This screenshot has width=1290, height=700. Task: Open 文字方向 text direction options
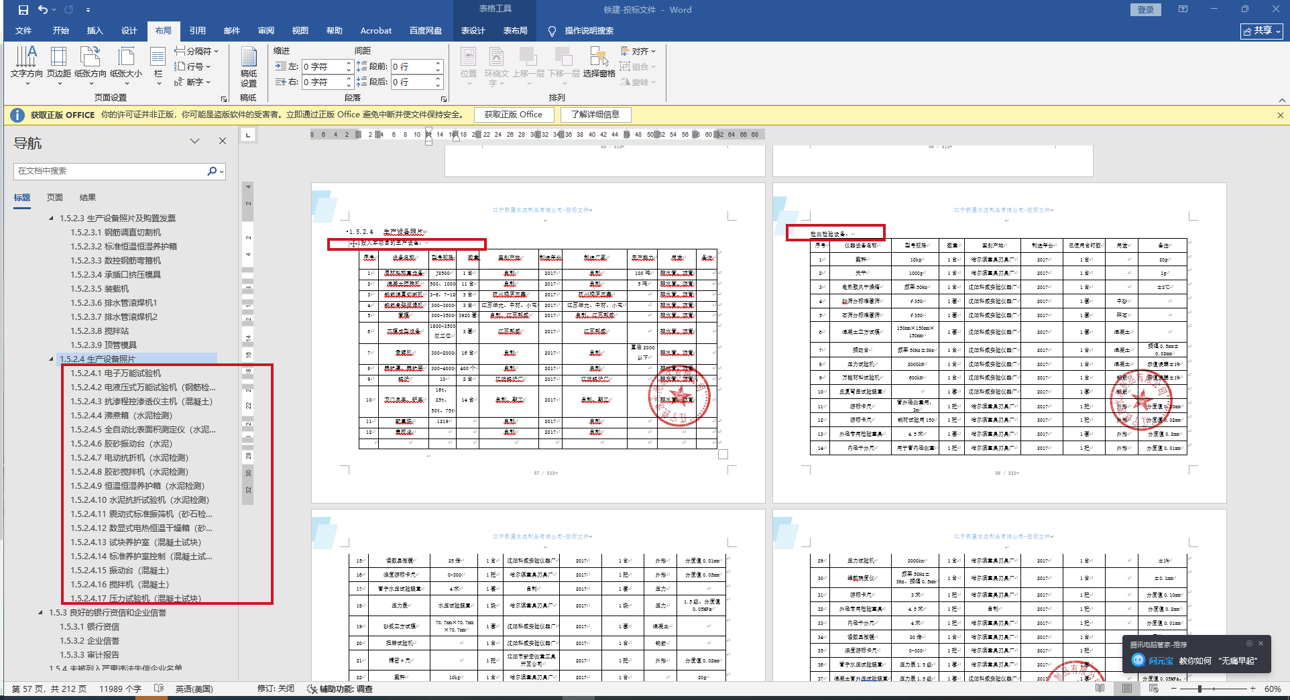coord(27,66)
